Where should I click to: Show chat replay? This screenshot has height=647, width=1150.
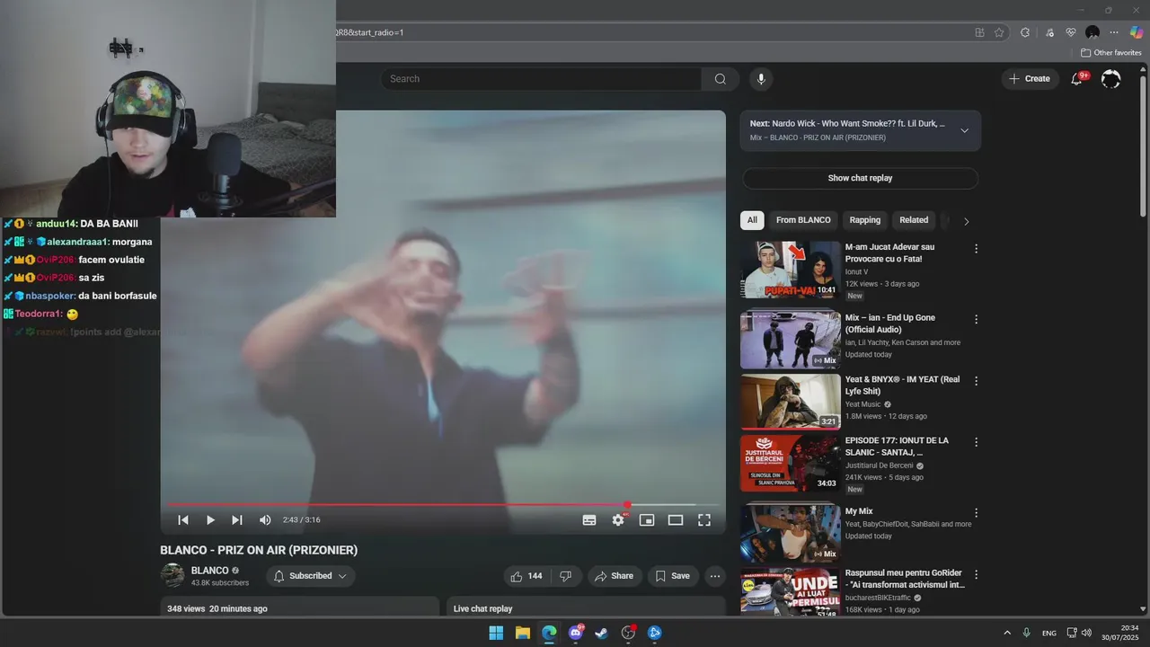point(860,178)
